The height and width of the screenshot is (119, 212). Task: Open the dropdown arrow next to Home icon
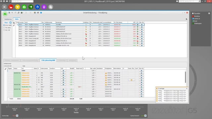(23, 13)
